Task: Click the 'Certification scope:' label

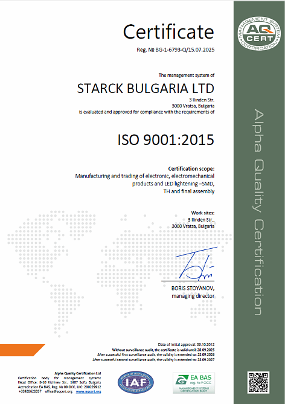Action: 191,168
